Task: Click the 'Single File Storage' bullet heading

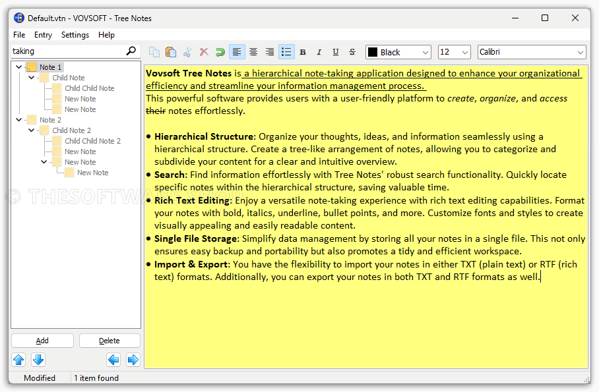Action: coord(195,238)
